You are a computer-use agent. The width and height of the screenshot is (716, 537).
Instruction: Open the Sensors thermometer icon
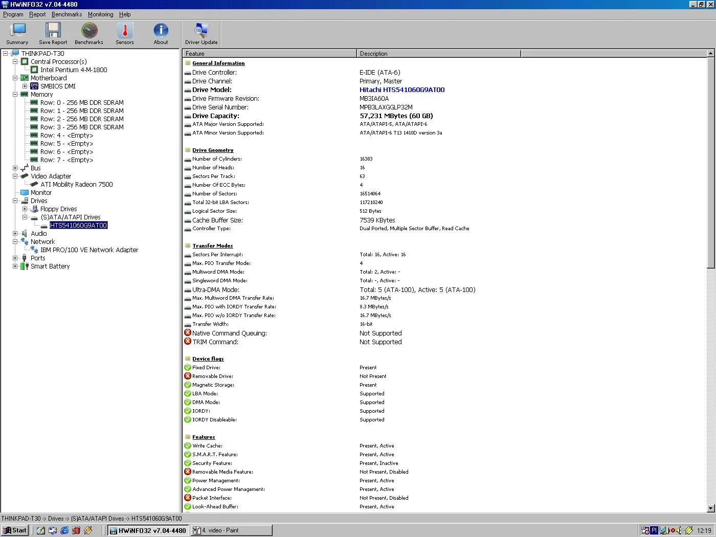[125, 30]
